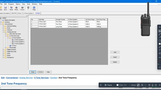Collapse the Conventional tree node
Screen dimensions: 161x90
pyautogui.click(x=1, y=24)
